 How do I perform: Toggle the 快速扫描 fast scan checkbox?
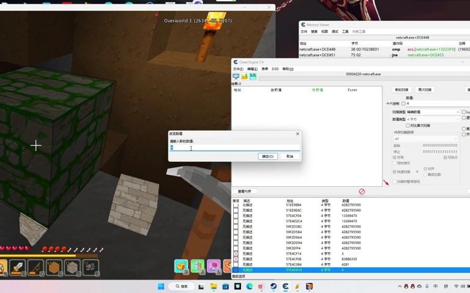395,172
